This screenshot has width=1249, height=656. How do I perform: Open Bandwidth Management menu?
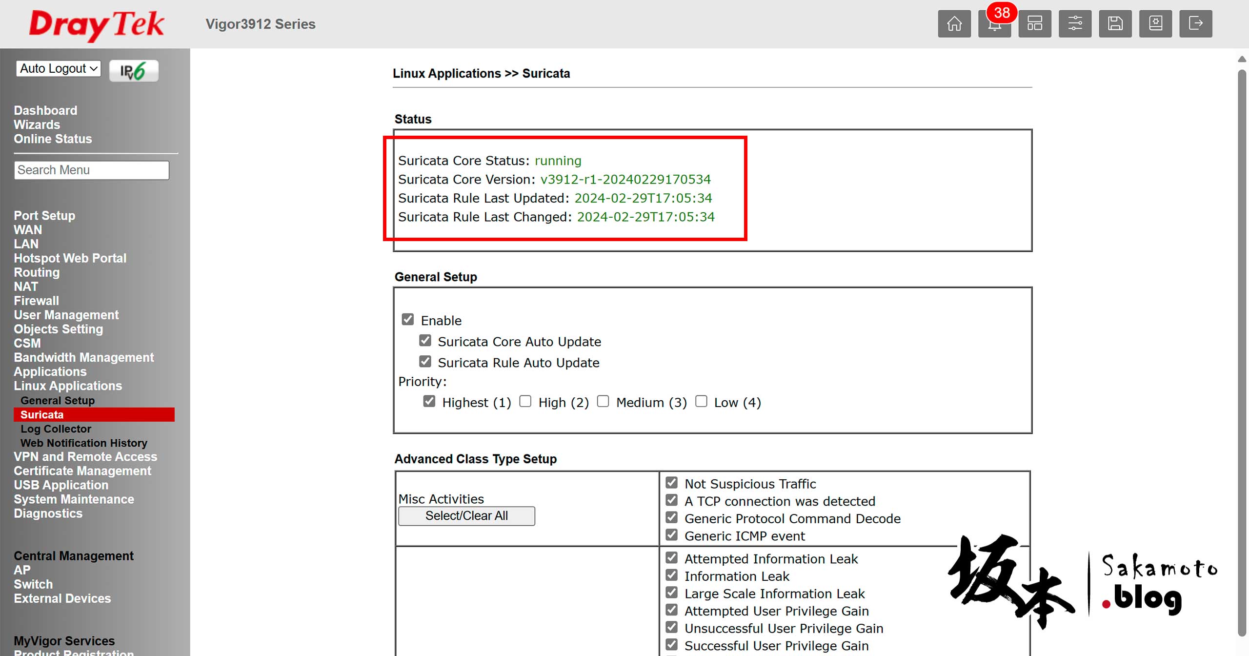[84, 357]
